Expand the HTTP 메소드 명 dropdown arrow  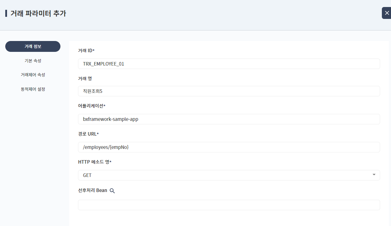click(x=374, y=175)
